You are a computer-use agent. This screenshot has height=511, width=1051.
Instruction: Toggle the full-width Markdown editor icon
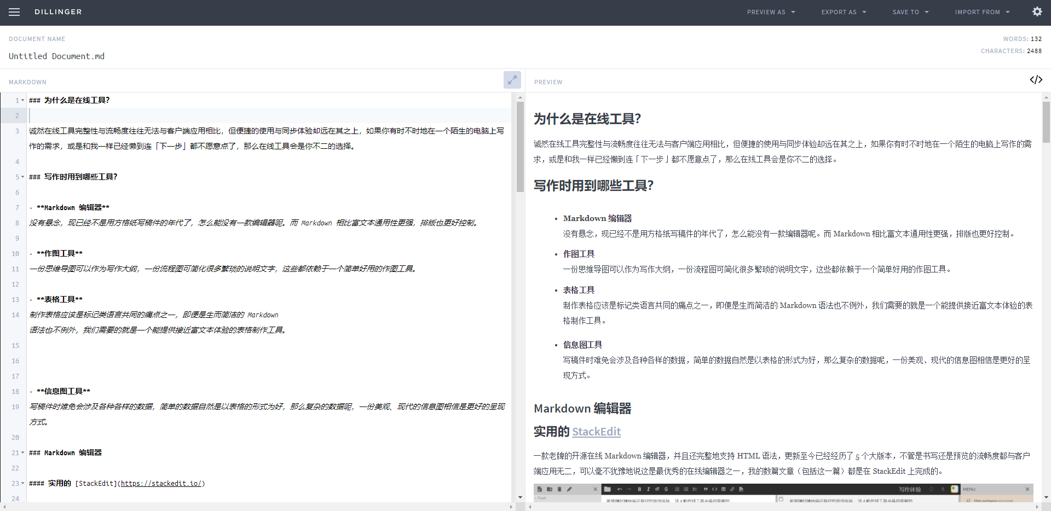point(512,80)
